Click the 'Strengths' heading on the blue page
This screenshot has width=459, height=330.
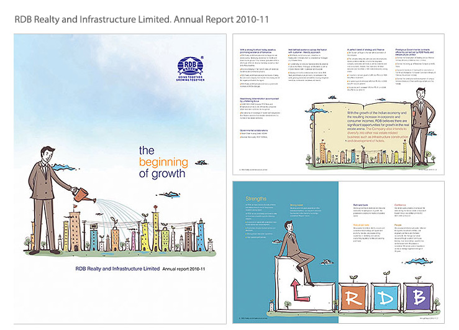click(x=256, y=198)
